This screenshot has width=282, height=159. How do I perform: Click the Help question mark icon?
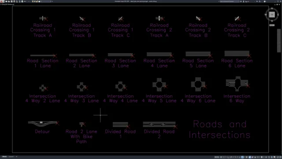[x=265, y=1]
